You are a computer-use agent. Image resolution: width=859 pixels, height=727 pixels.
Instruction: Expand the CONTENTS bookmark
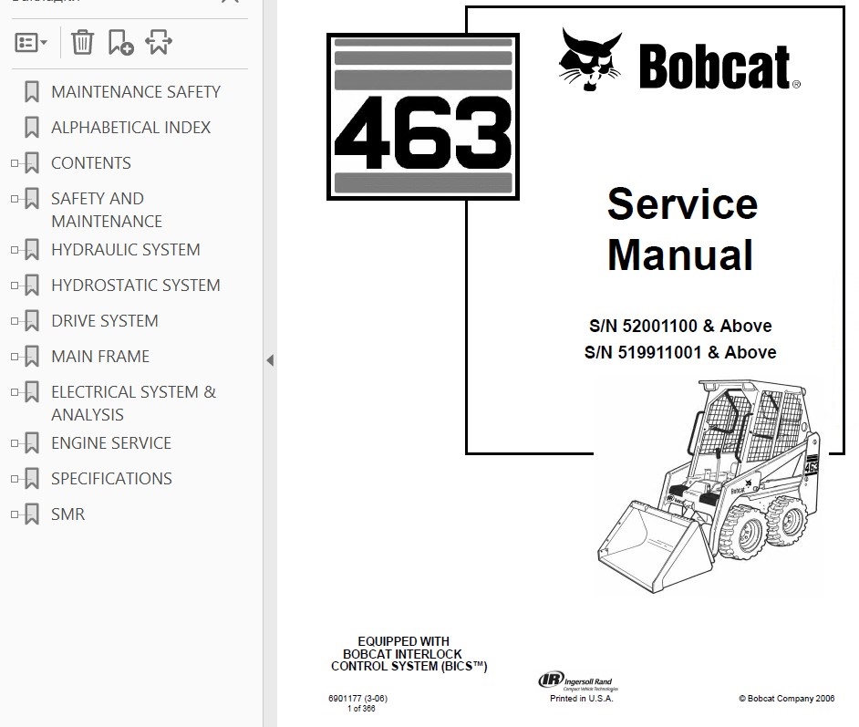point(14,163)
